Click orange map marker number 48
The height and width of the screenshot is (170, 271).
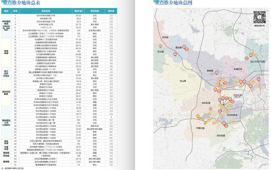[x=161, y=46]
